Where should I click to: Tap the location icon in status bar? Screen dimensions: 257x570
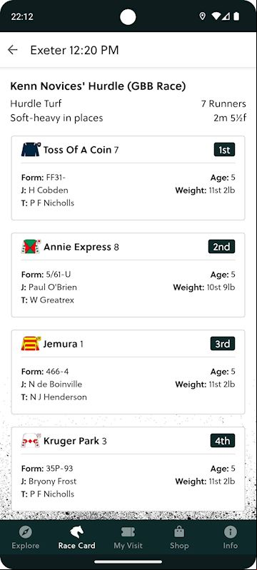[203, 16]
